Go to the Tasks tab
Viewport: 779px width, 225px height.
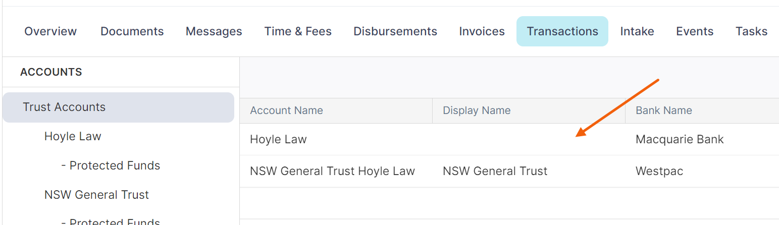pyautogui.click(x=751, y=31)
